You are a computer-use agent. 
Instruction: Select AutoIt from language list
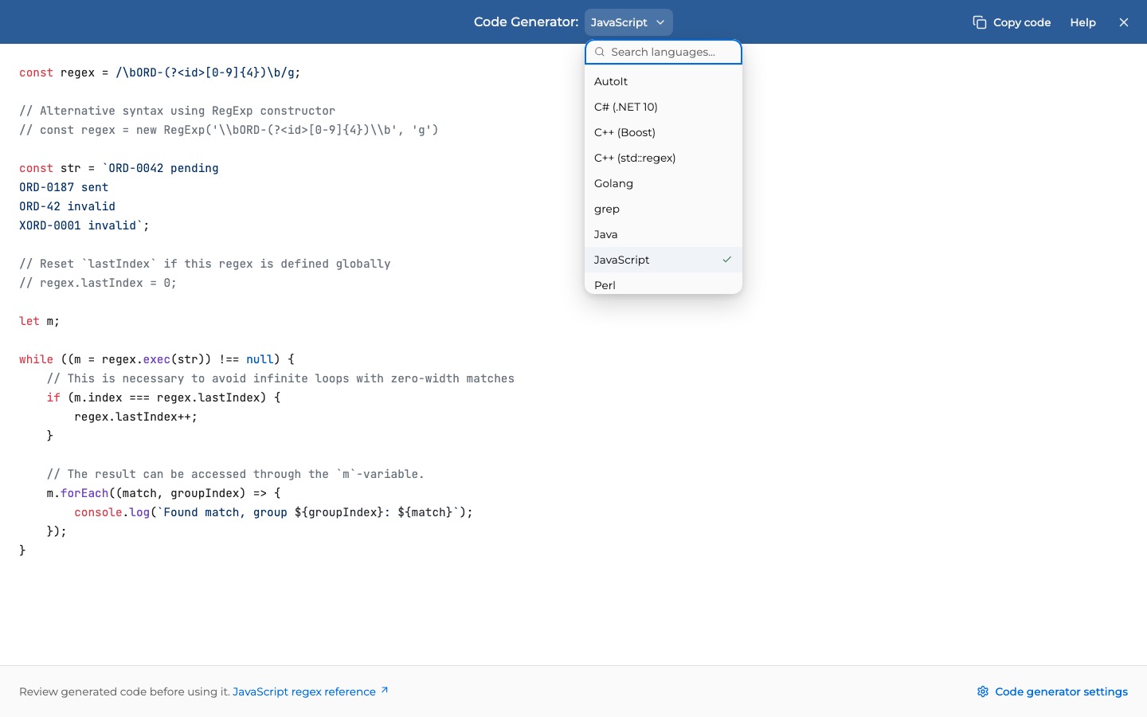pyautogui.click(x=664, y=81)
